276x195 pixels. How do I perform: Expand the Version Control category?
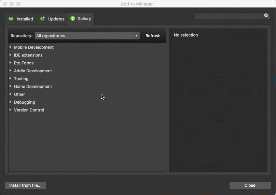click(x=10, y=110)
